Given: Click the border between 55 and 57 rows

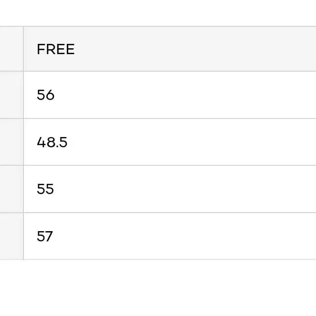Looking at the screenshot, I should (x=158, y=213).
